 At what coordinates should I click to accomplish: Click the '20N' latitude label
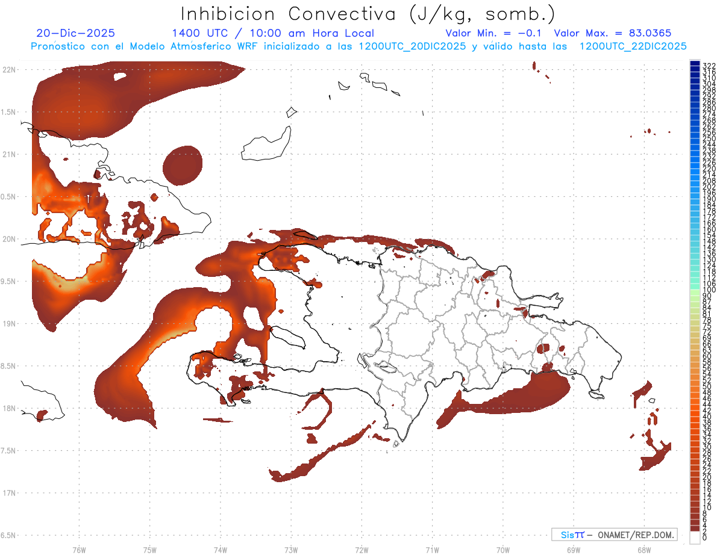tap(9, 239)
